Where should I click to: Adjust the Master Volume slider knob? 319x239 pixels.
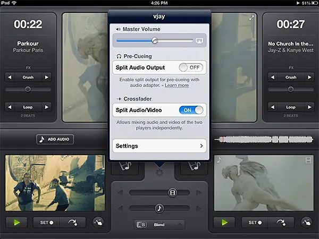click(x=155, y=40)
